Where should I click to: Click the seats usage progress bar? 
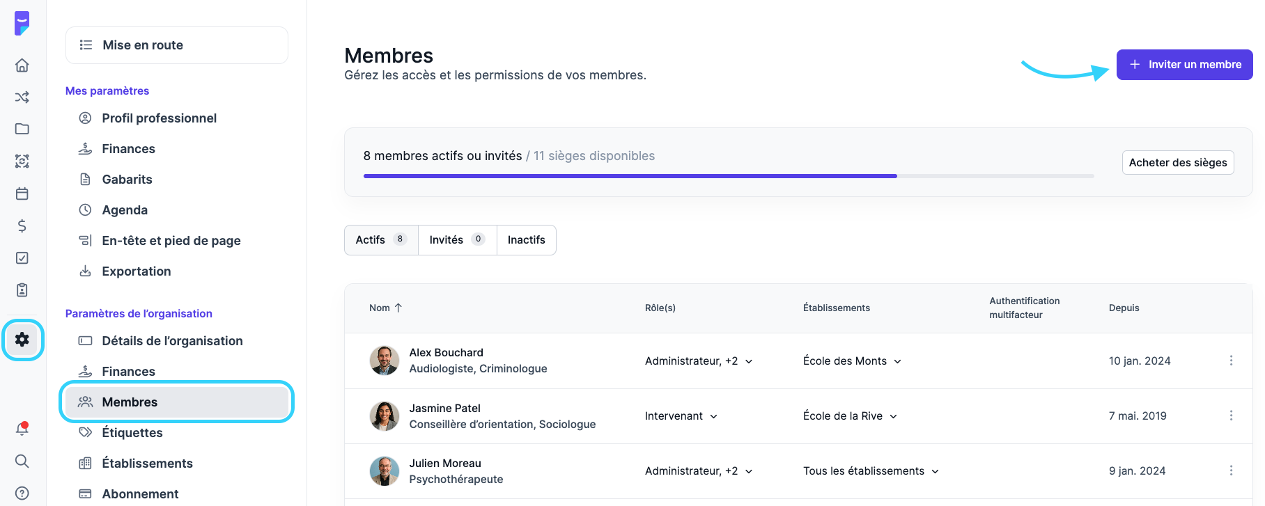pyautogui.click(x=728, y=176)
